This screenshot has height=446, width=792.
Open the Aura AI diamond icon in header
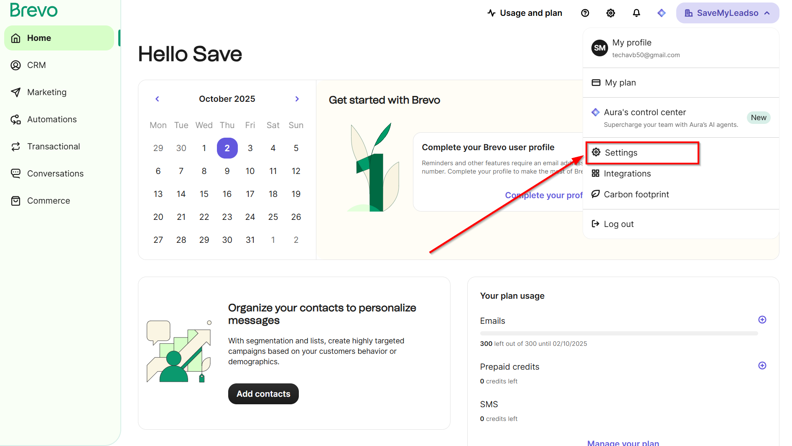pyautogui.click(x=662, y=13)
